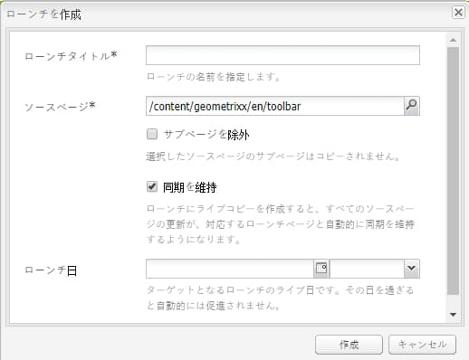The image size is (469, 360).
Task: Click the ローンチの名前を指定します hint text
Action: click(214, 77)
